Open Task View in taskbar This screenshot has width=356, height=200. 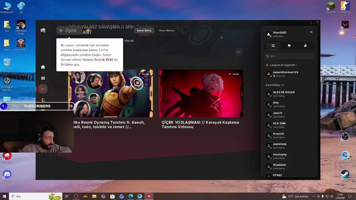[x=67, y=196]
